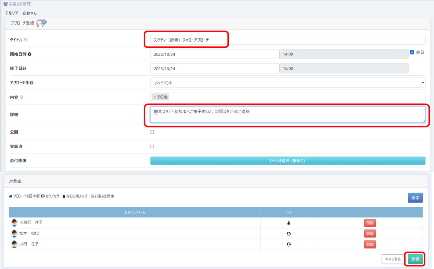Viewport: 434px width, 269px height.
Task: Click the avatar icon for 小淵沢 洋子
Action: [x=14, y=222]
